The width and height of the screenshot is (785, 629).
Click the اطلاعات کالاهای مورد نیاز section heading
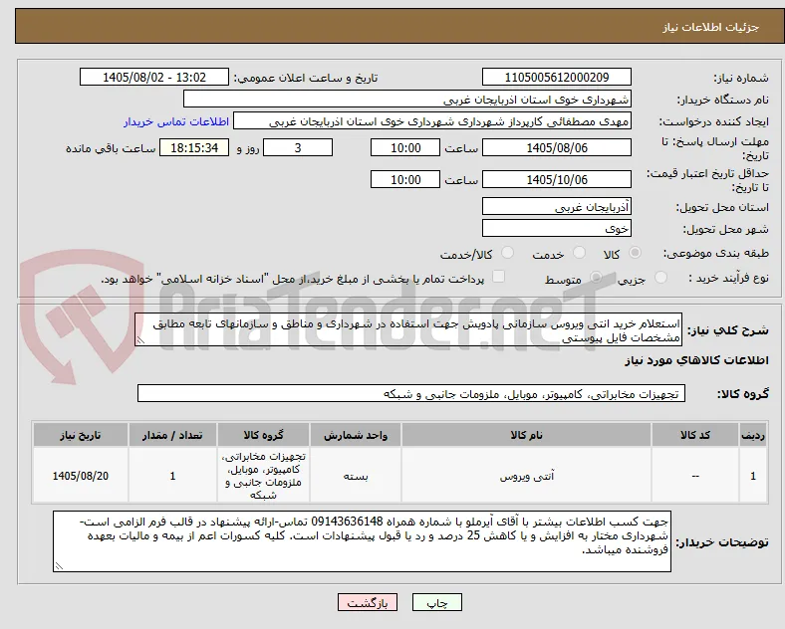[x=696, y=360]
